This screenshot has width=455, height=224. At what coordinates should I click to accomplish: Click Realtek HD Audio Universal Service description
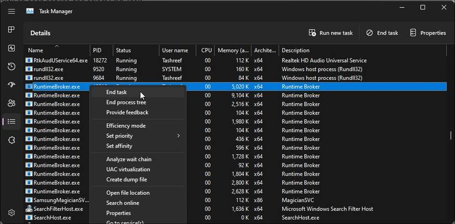point(324,61)
